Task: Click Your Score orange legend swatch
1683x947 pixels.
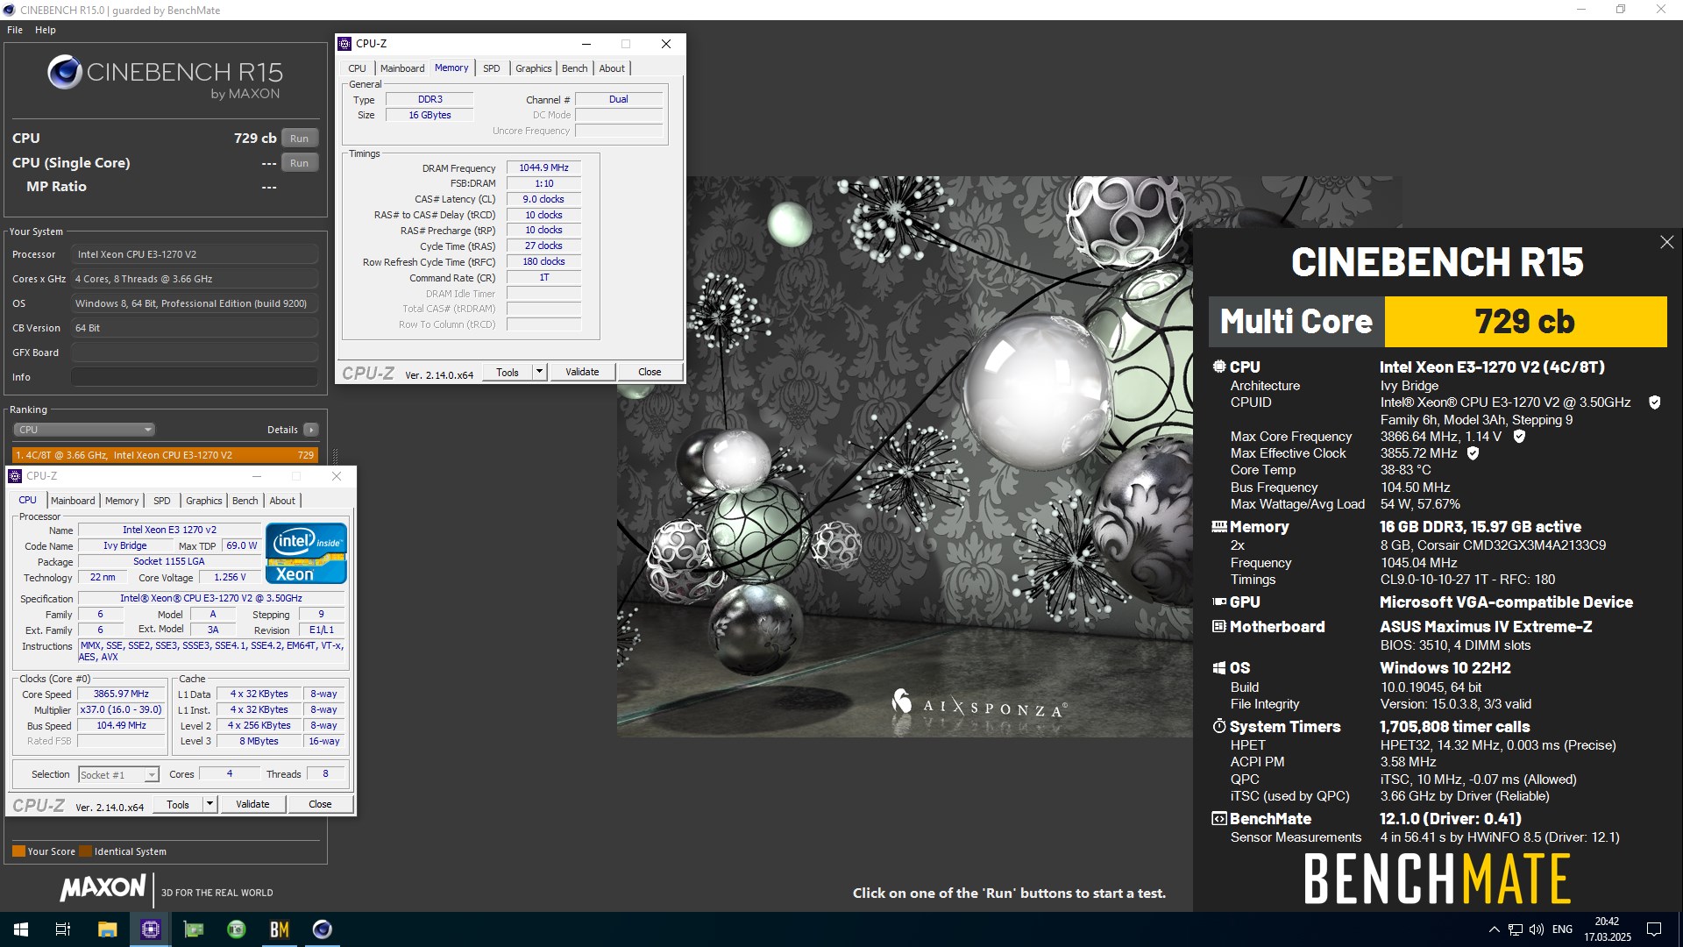Action: pos(18,851)
